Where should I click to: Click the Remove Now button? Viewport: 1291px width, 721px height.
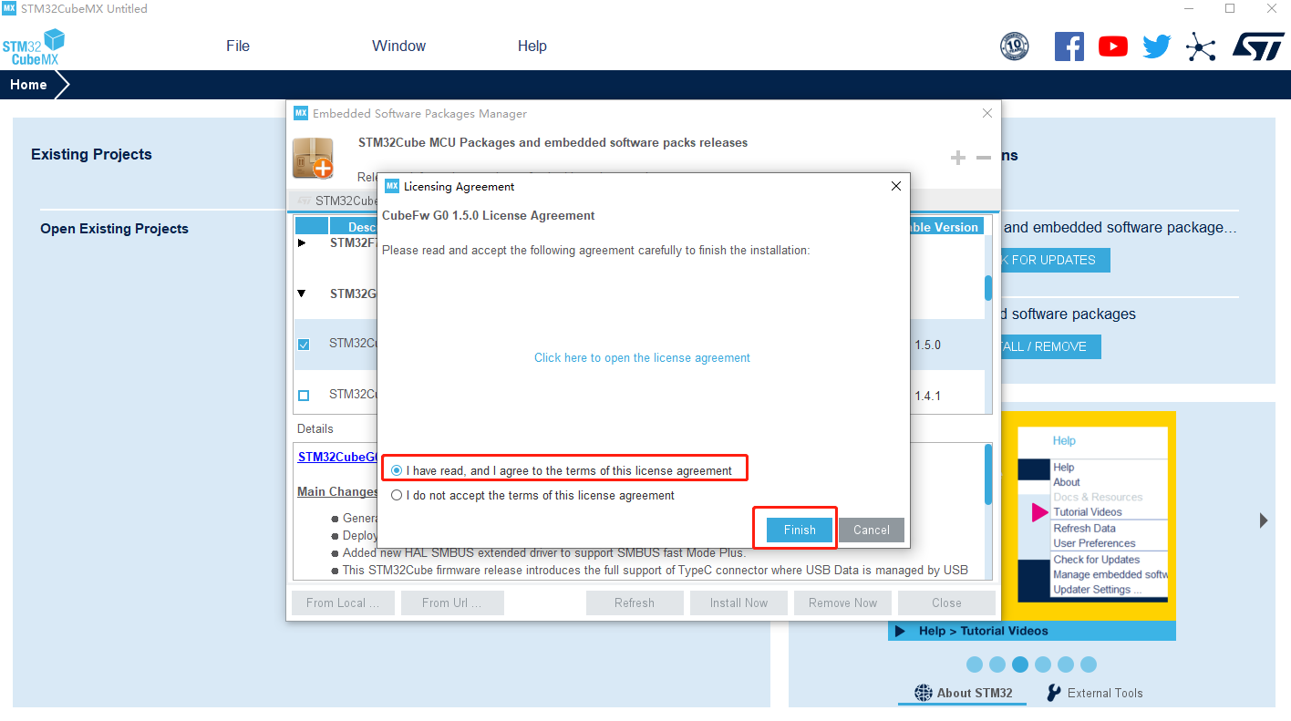pos(842,603)
